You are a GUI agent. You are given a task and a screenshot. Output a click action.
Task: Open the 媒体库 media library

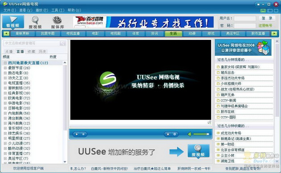coord(58,22)
